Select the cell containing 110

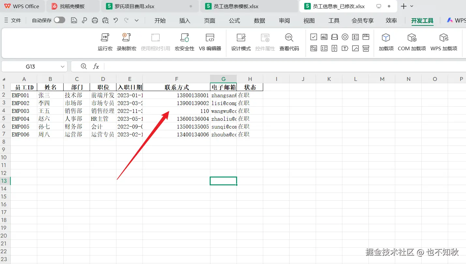pos(176,111)
